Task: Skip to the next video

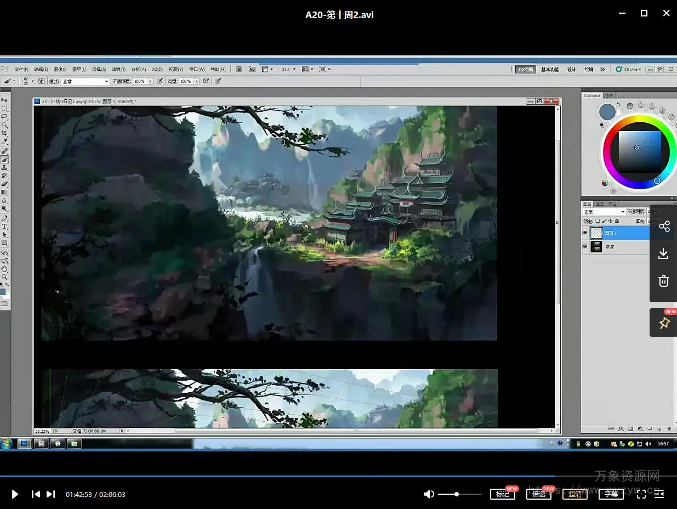Action: tap(50, 494)
